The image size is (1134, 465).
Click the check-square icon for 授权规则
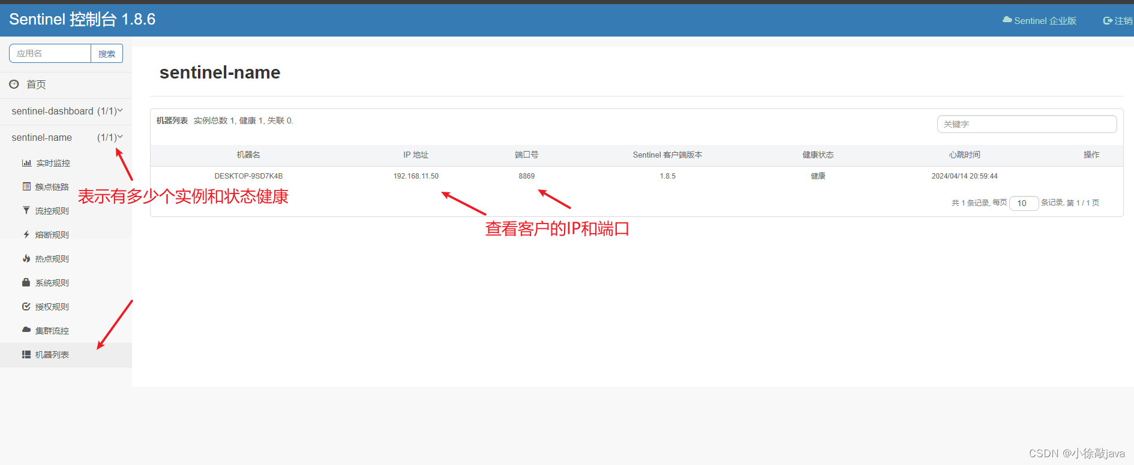click(26, 306)
